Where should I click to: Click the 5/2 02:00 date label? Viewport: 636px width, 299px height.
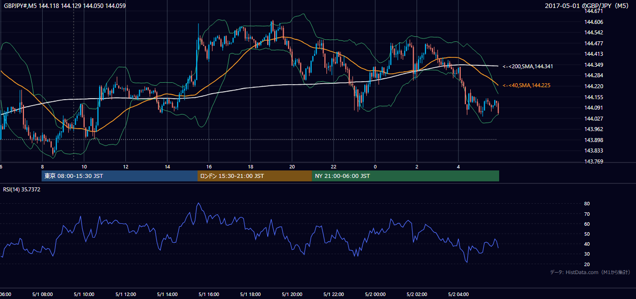[x=417, y=295]
